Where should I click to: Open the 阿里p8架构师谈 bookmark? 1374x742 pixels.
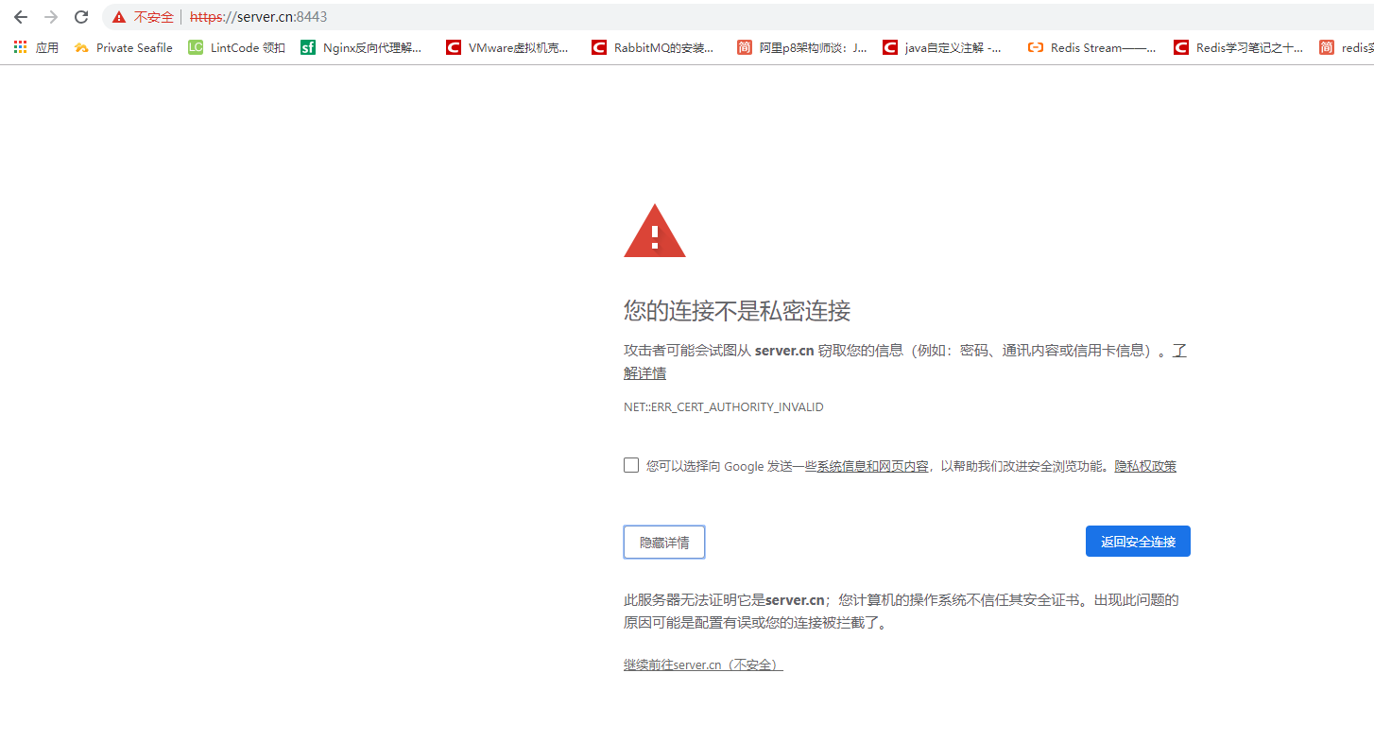[802, 47]
